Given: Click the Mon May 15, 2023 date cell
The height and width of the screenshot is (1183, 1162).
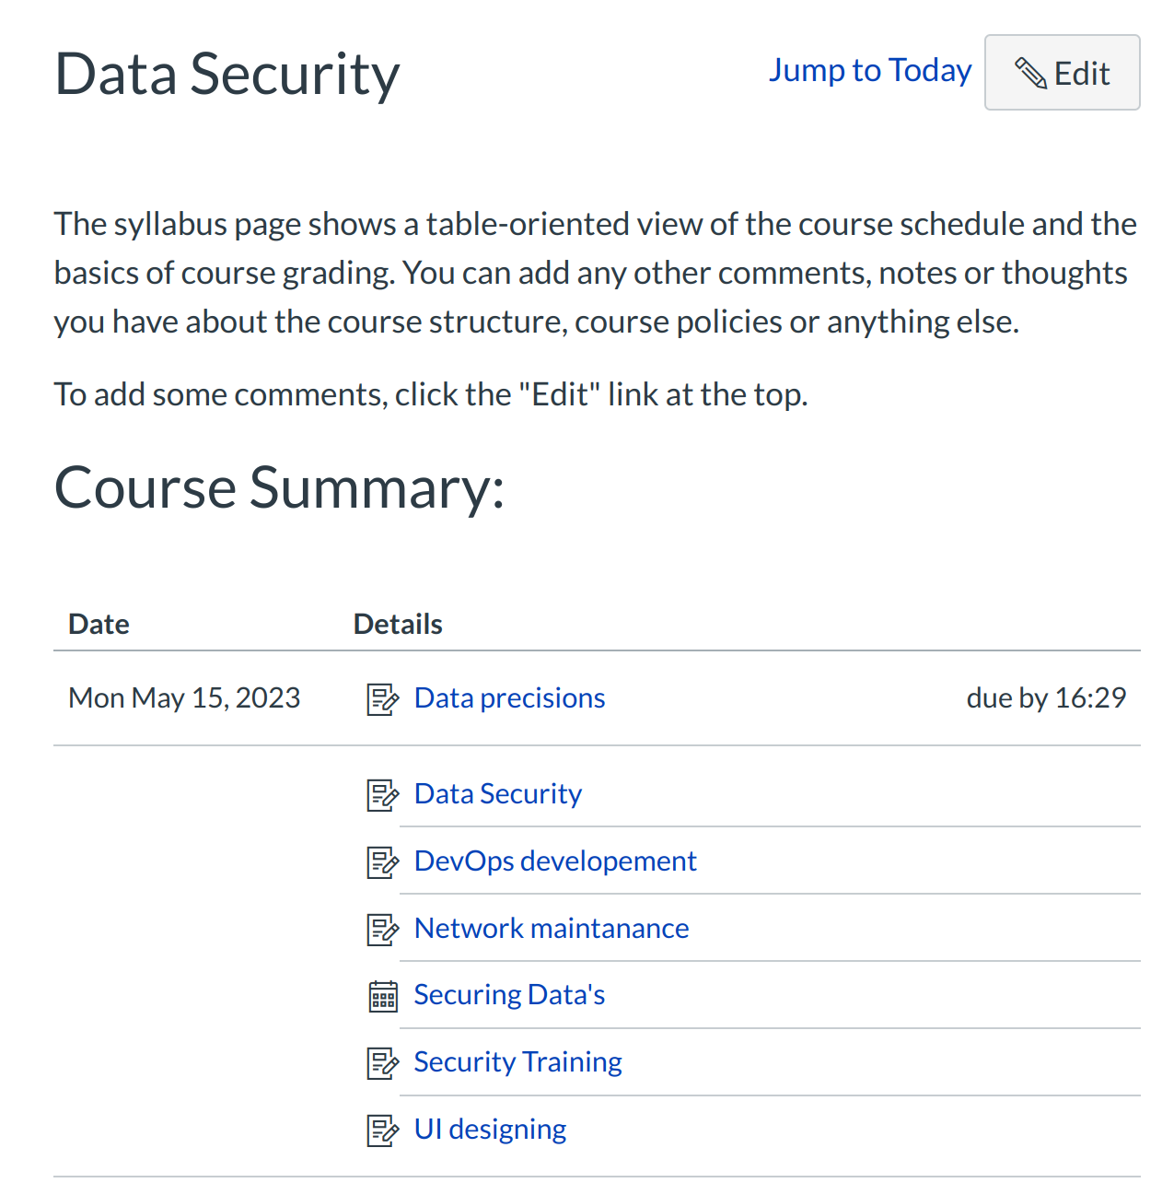Looking at the screenshot, I should click(x=184, y=698).
